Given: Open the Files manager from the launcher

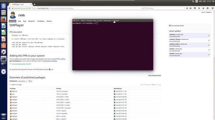Looking at the screenshot, I should pyautogui.click(x=4, y=13).
